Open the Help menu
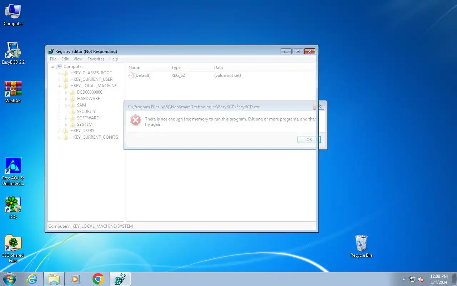457x286 pixels. click(114, 59)
